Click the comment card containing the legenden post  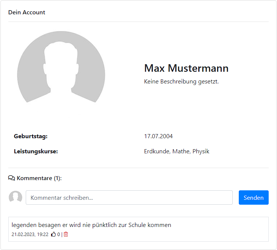point(138,229)
